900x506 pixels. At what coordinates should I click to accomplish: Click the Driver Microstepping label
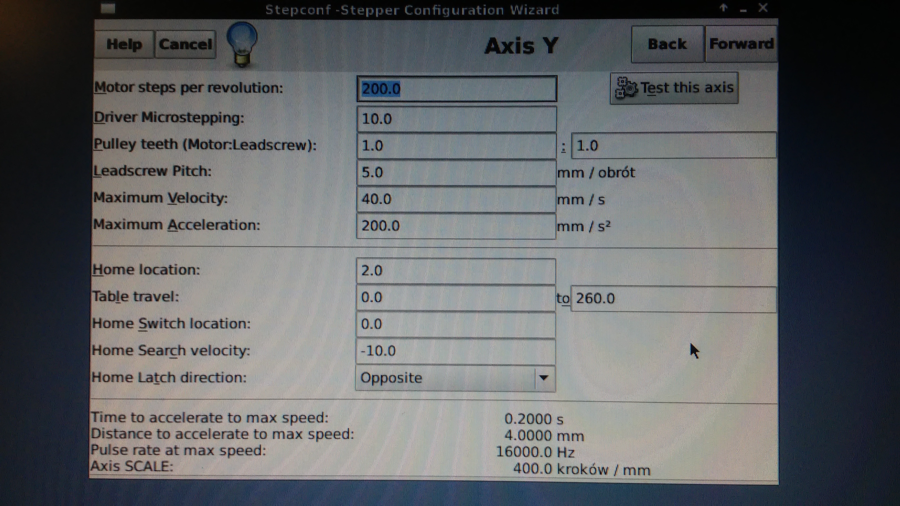(169, 117)
